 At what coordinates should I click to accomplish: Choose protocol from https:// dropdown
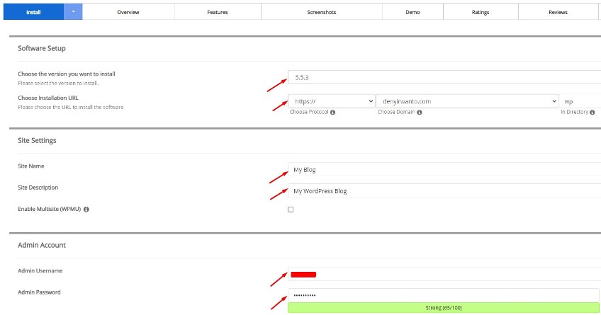tap(332, 101)
